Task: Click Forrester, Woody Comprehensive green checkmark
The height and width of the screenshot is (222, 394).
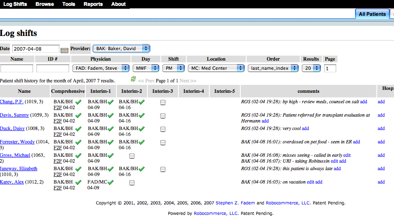Action: point(78,142)
